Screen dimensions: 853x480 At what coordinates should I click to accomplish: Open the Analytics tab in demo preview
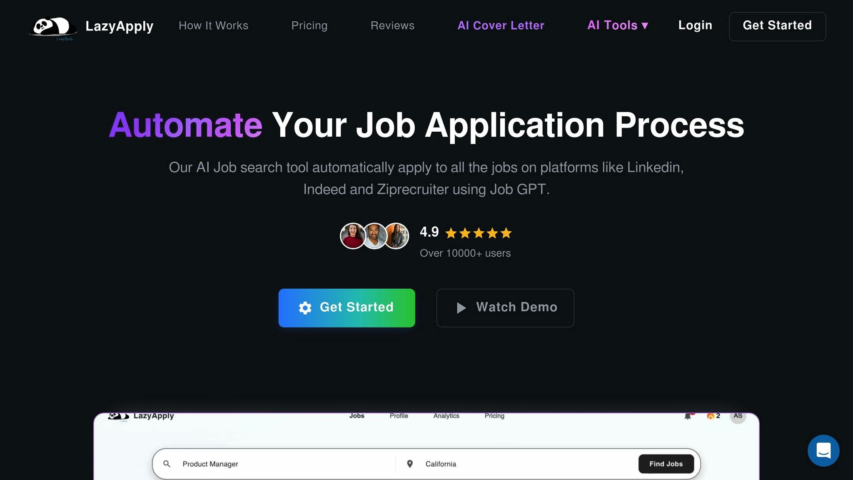[x=446, y=416]
